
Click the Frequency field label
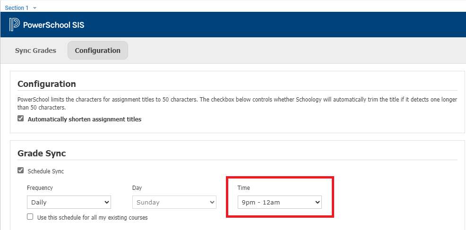40,188
